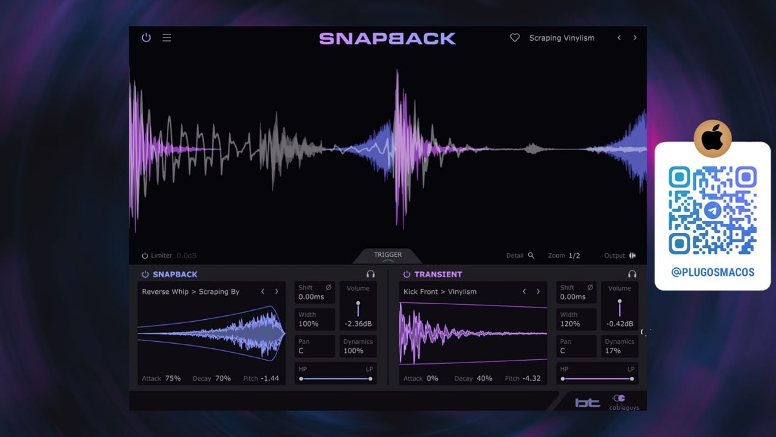Viewport: 776px width, 437px height.
Task: Click the Transient waveform envelope display
Action: click(x=473, y=334)
